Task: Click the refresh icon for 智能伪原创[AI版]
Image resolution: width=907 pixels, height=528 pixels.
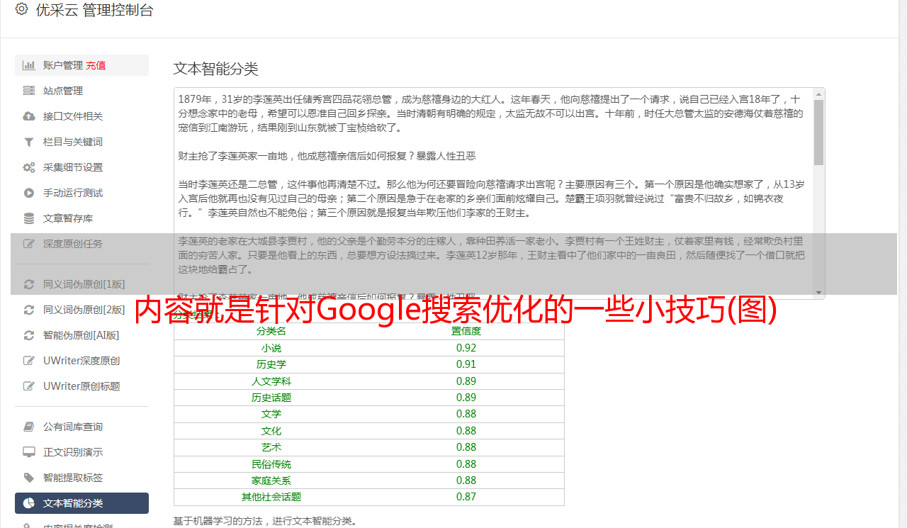Action: click(29, 335)
